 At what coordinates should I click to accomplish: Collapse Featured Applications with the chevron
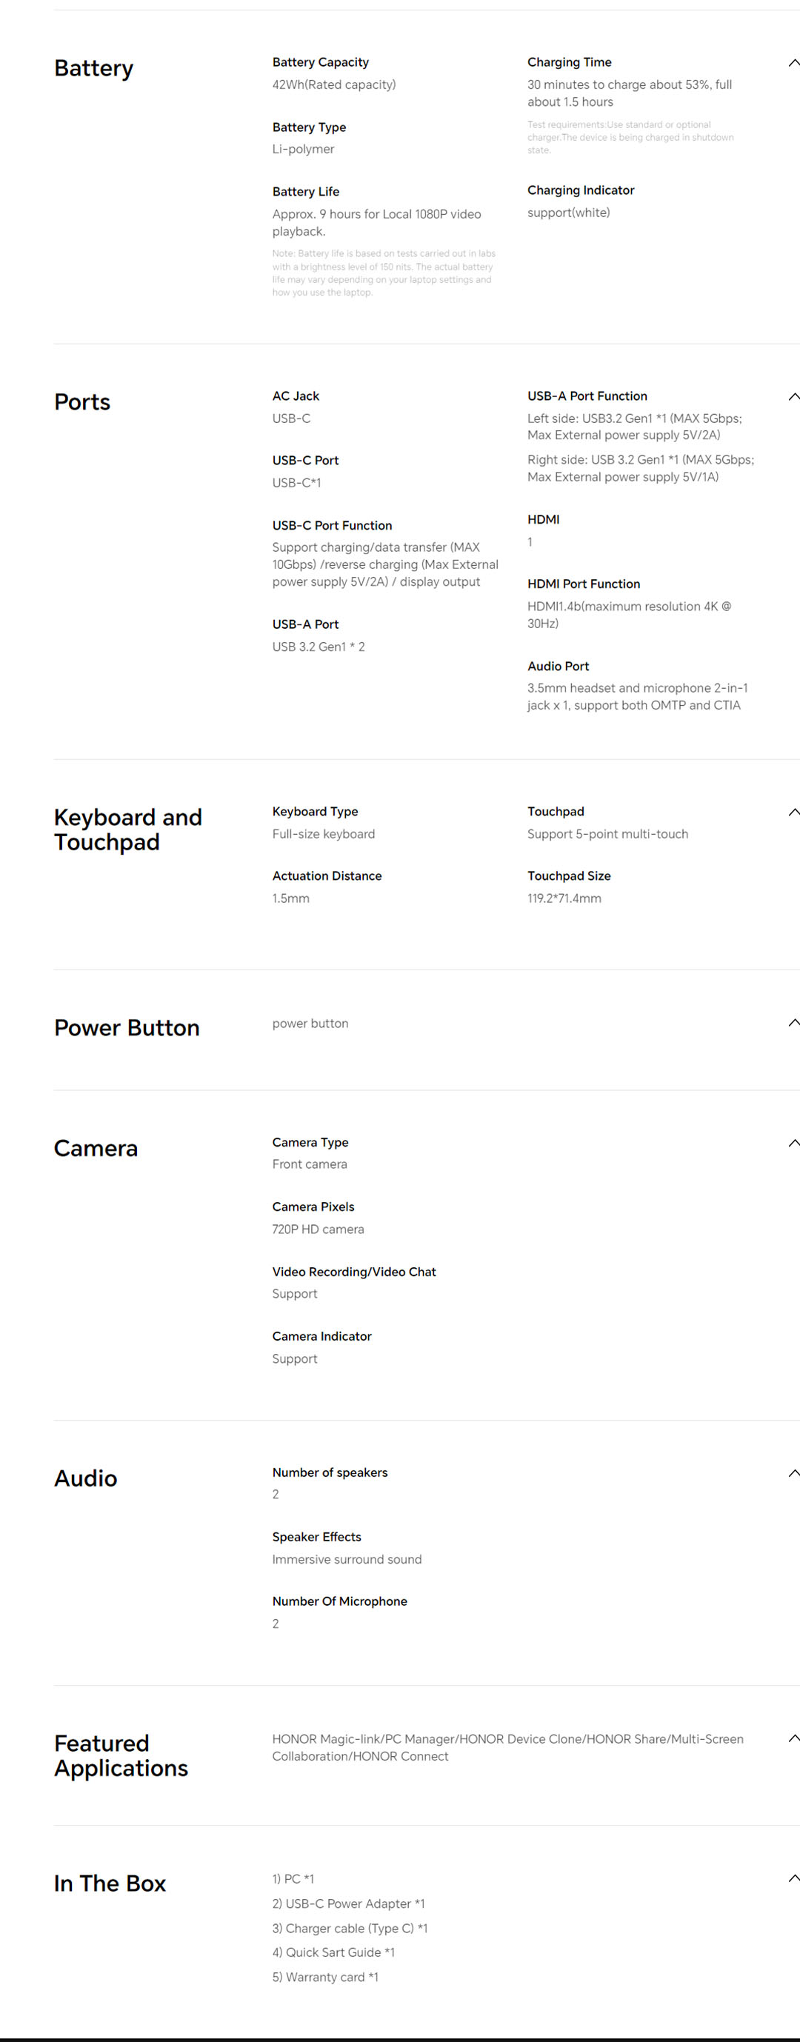[793, 1738]
